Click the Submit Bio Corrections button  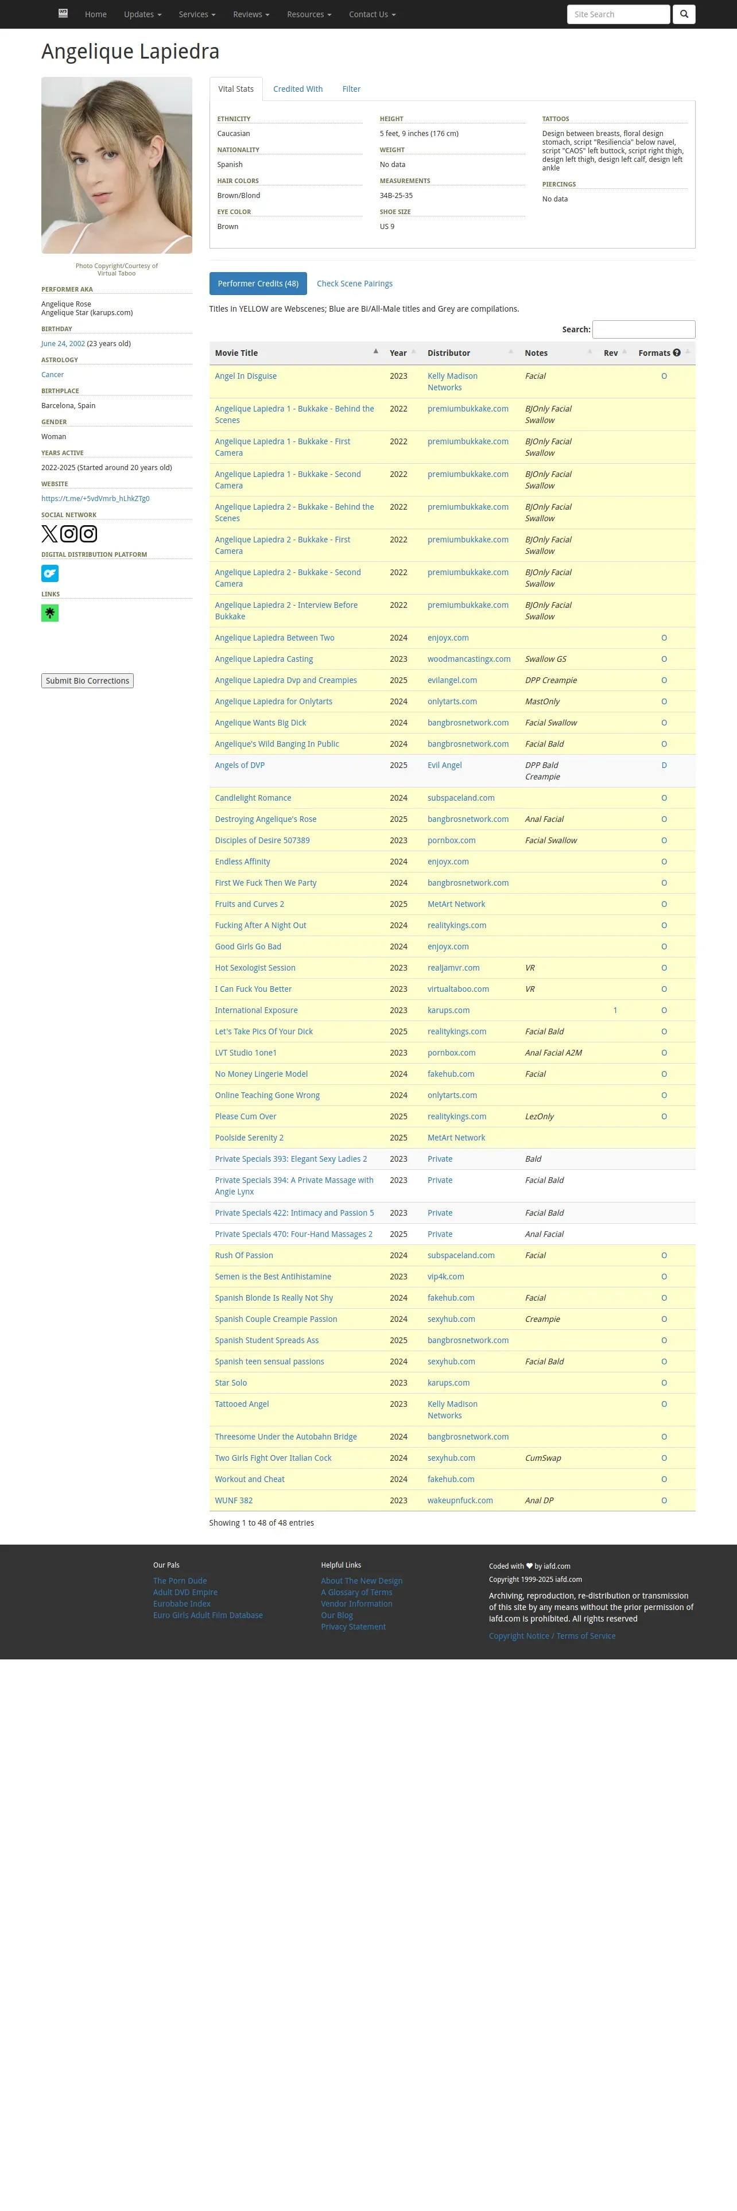pos(87,681)
